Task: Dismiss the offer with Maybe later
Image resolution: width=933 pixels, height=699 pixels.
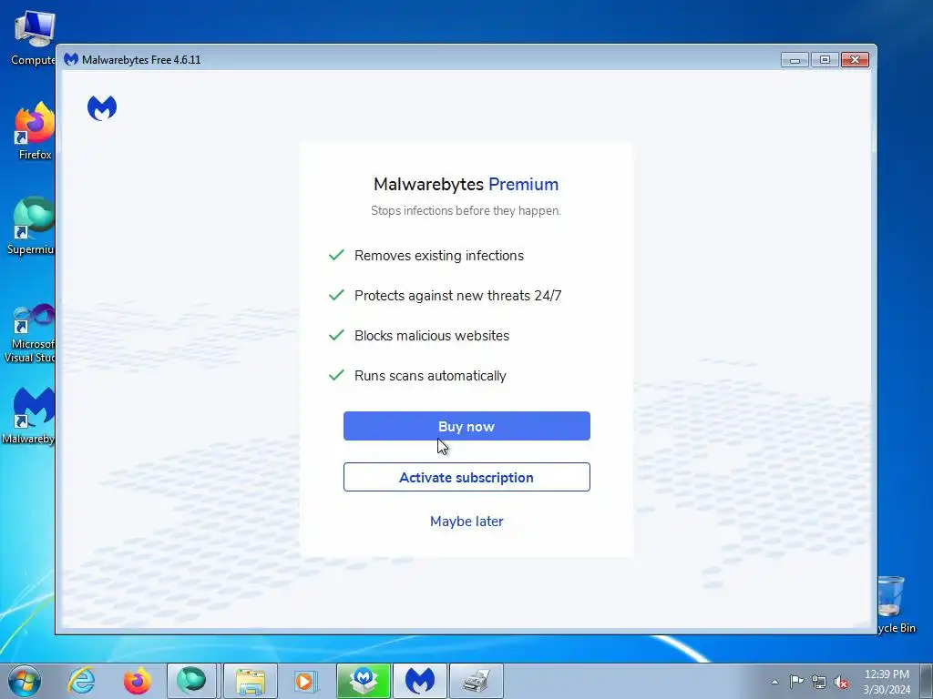Action: 466,522
